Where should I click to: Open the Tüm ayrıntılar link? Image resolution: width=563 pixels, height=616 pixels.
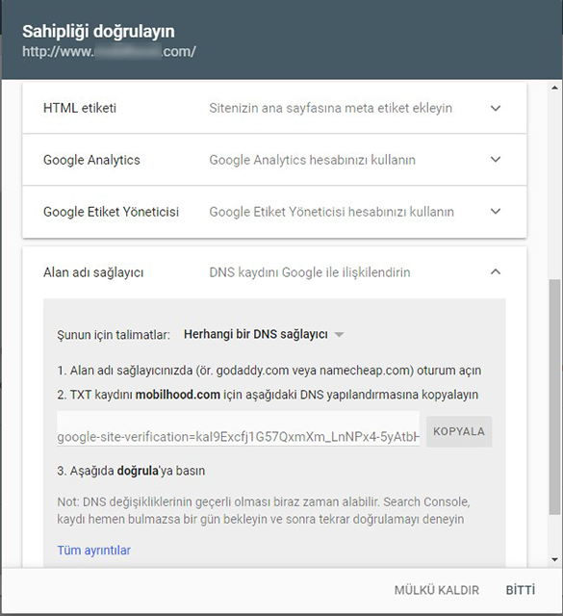tap(94, 550)
